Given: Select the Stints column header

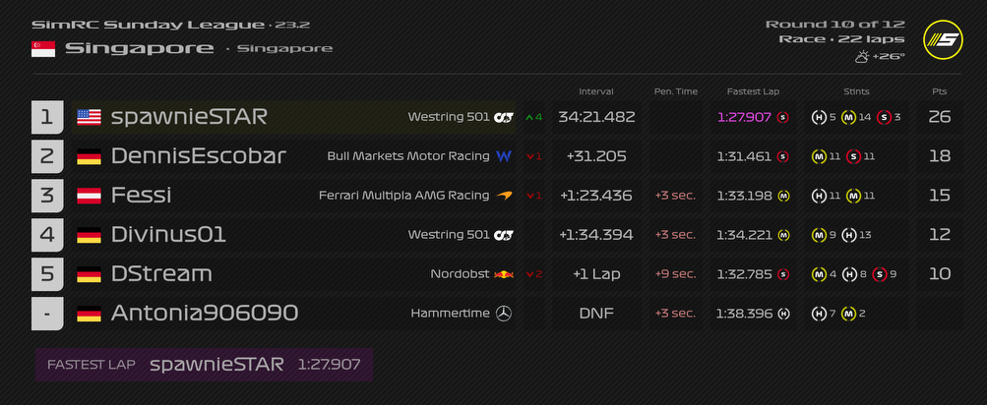Looking at the screenshot, I should pyautogui.click(x=856, y=91).
